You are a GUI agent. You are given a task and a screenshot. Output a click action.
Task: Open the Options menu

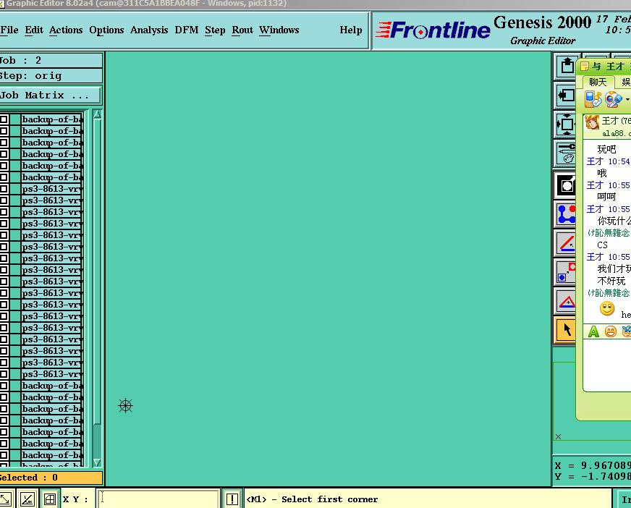106,30
